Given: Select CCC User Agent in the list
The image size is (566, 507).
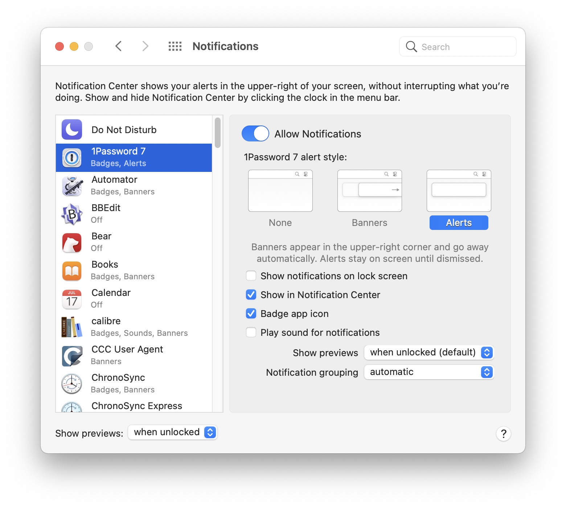Looking at the screenshot, I should point(134,356).
